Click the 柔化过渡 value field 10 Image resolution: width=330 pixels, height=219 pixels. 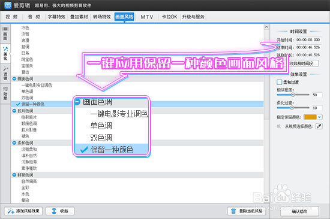coord(317,108)
